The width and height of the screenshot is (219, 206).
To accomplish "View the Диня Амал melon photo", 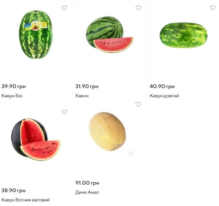I will click(107, 131).
